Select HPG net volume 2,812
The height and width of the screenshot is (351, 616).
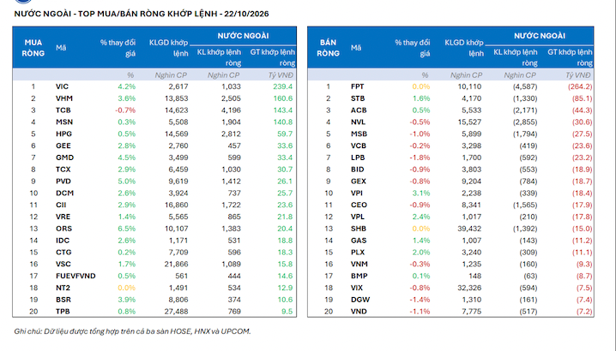coord(231,134)
